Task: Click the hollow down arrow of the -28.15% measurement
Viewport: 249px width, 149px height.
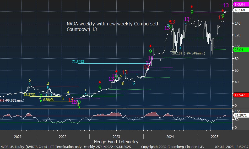Action: point(173,50)
